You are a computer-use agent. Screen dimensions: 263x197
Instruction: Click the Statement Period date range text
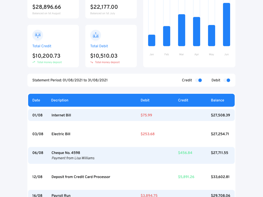pyautogui.click(x=70, y=80)
